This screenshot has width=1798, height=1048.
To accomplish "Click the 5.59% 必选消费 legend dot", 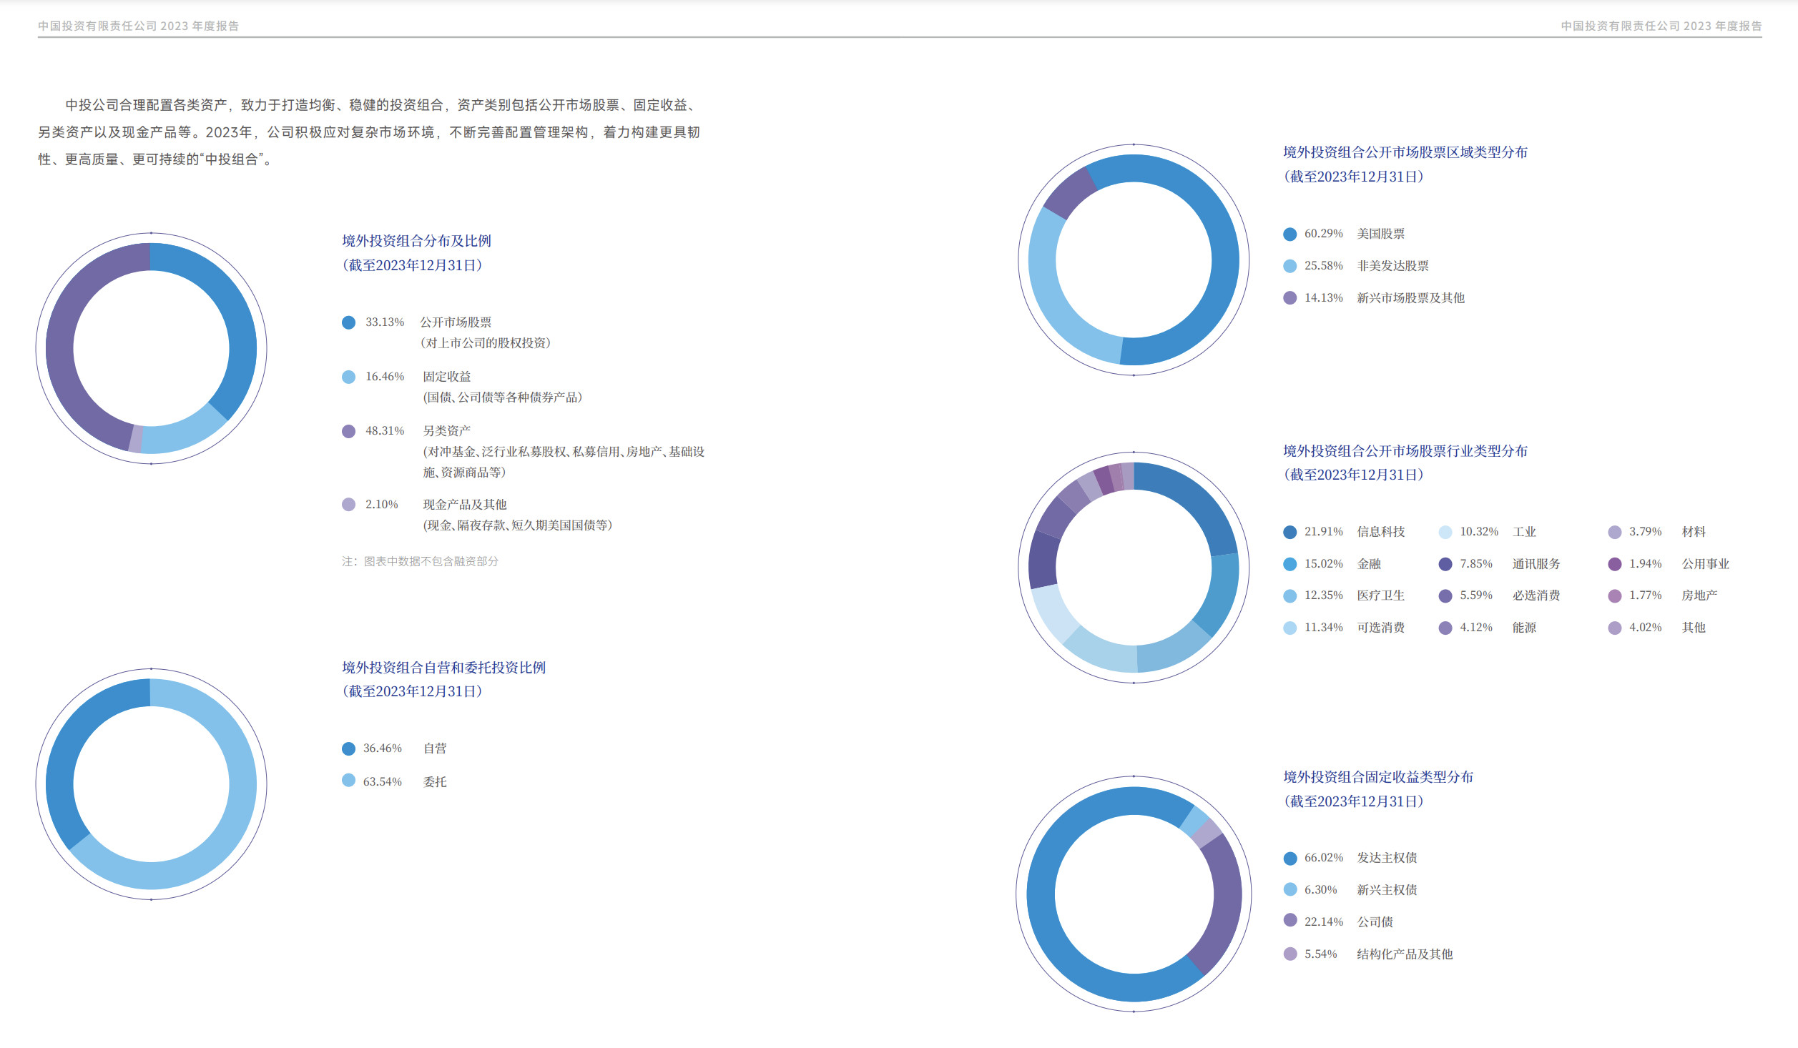I will [x=1445, y=595].
